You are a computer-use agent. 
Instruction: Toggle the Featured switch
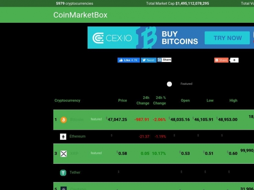coord(169,84)
